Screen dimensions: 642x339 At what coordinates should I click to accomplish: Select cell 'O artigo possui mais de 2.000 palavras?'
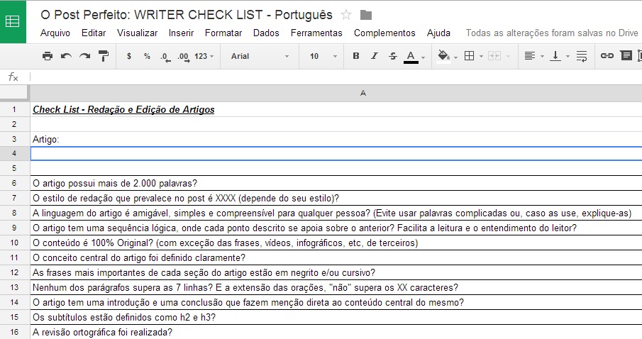[336, 184]
